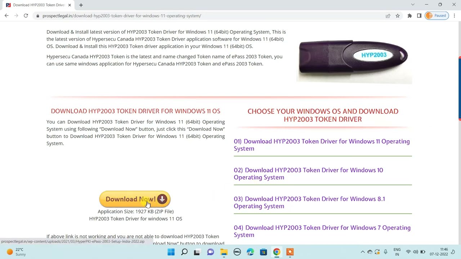Viewport: 461px width, 259px height.
Task: Click the page's vertical scrollbar thumb
Action: pyautogui.click(x=460, y=89)
